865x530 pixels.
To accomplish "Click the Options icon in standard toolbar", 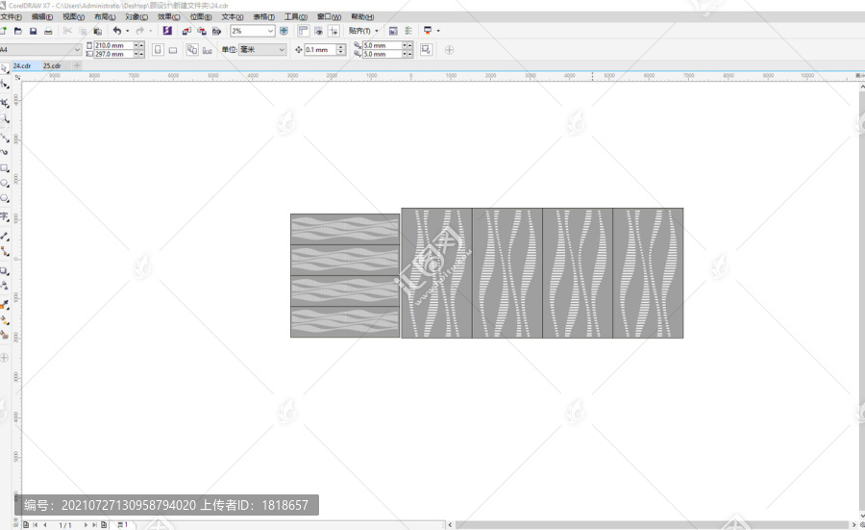I will pos(408,31).
